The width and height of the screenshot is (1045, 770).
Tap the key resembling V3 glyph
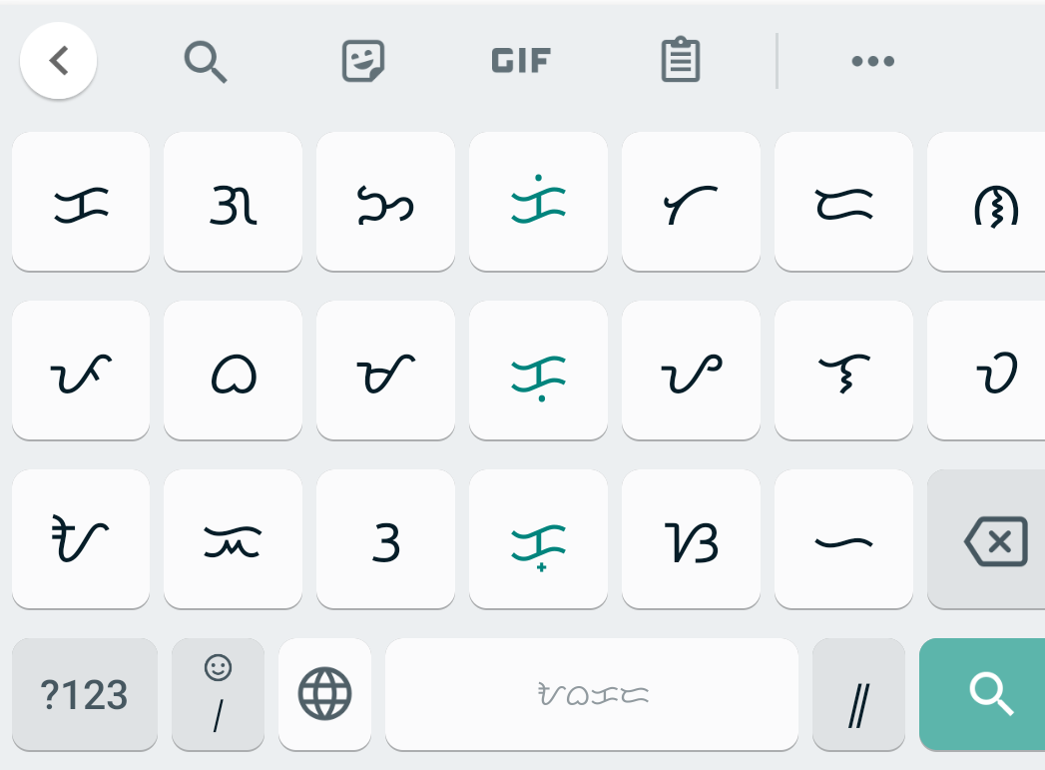(x=691, y=539)
